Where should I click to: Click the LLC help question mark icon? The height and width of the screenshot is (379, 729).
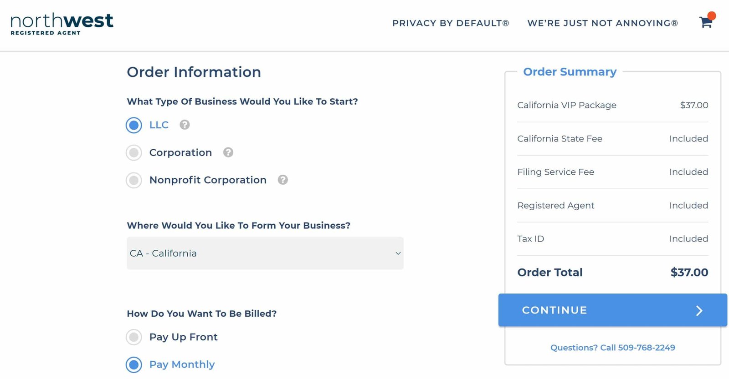coord(185,125)
